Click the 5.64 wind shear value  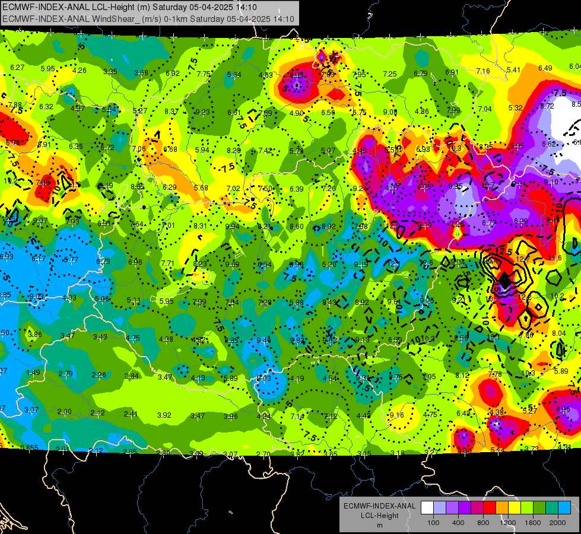tap(234, 75)
